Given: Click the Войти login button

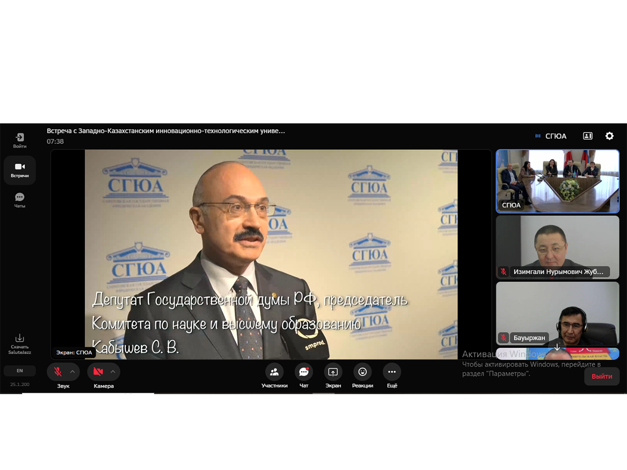Looking at the screenshot, I should click(x=20, y=140).
